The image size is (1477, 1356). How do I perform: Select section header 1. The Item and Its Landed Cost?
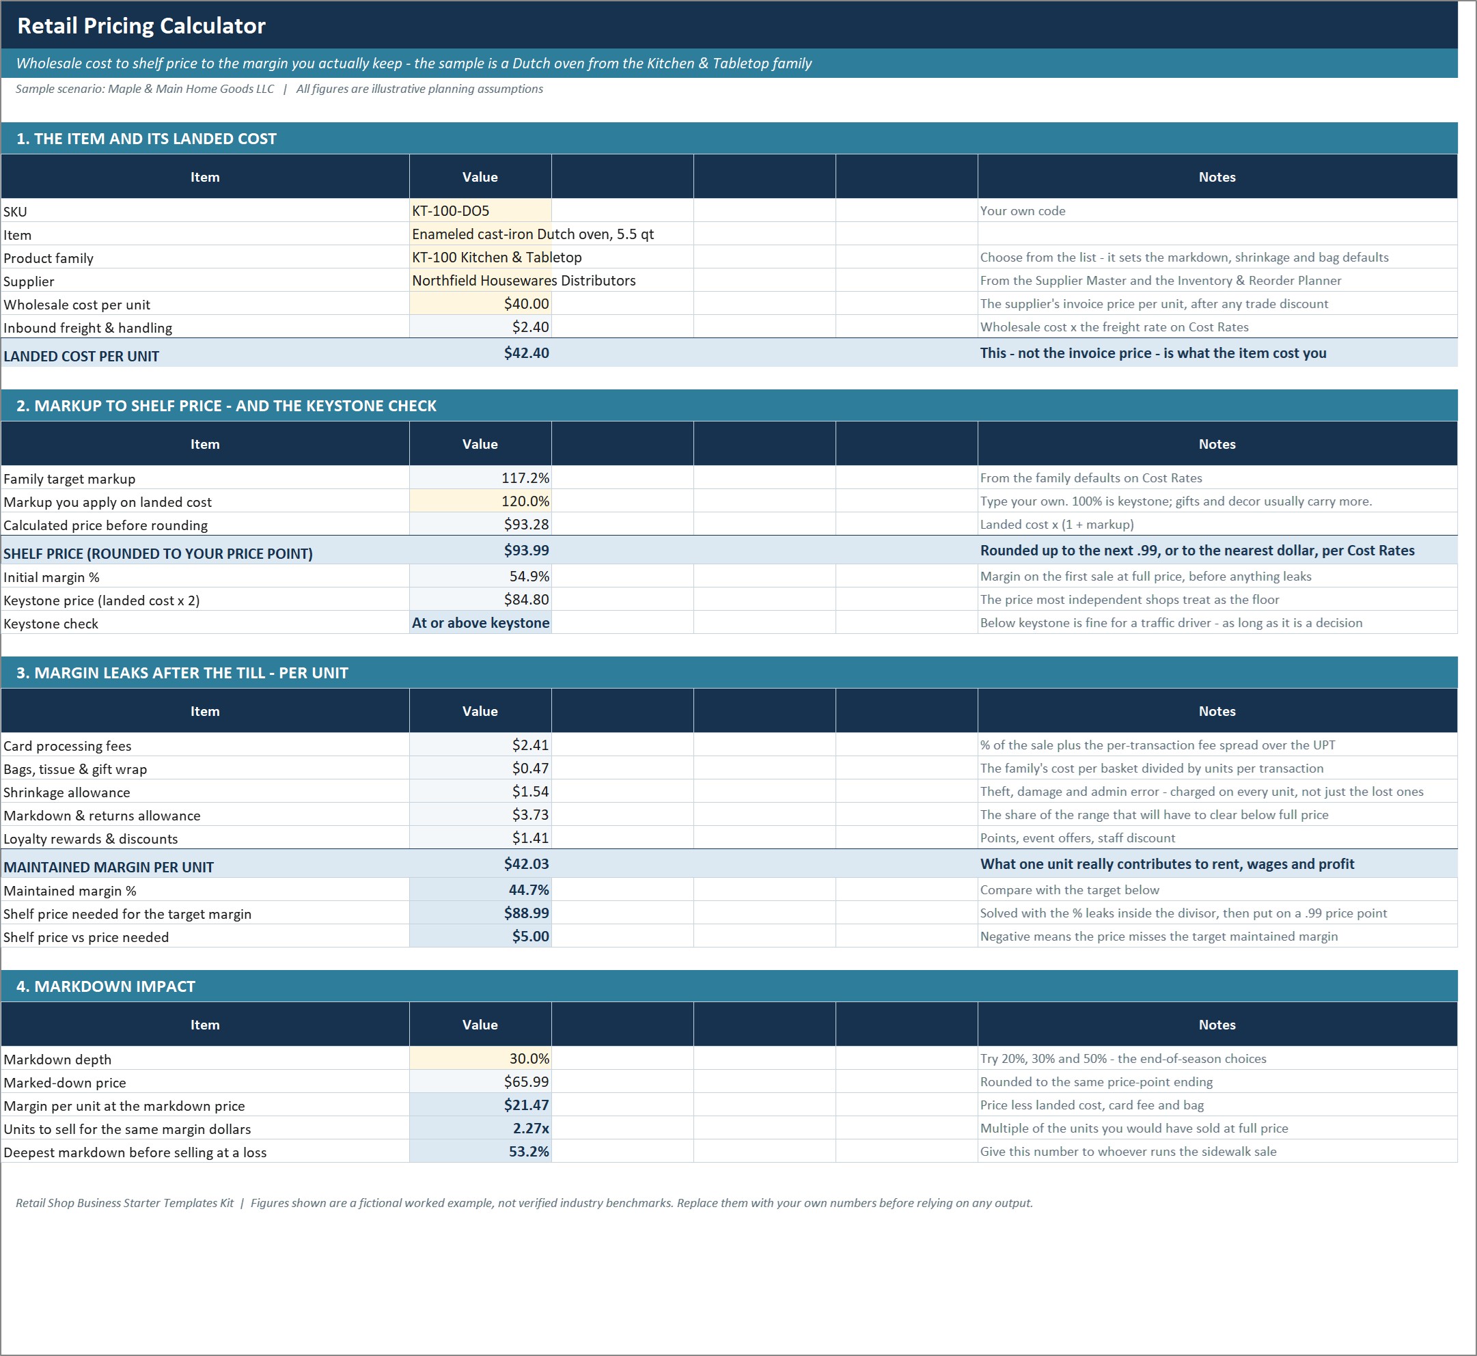(730, 139)
